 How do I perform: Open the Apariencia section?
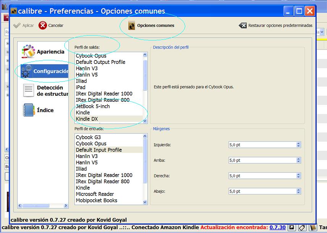[x=43, y=52]
